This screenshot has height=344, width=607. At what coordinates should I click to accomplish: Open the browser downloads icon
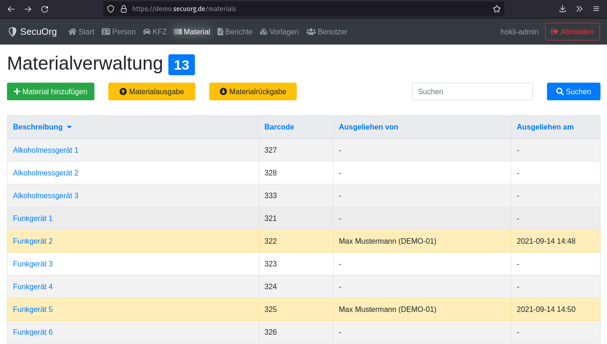[562, 9]
